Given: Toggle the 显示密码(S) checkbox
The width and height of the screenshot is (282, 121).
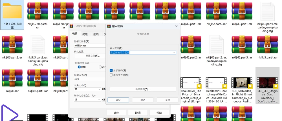Looking at the screenshot, I should tap(111, 70).
